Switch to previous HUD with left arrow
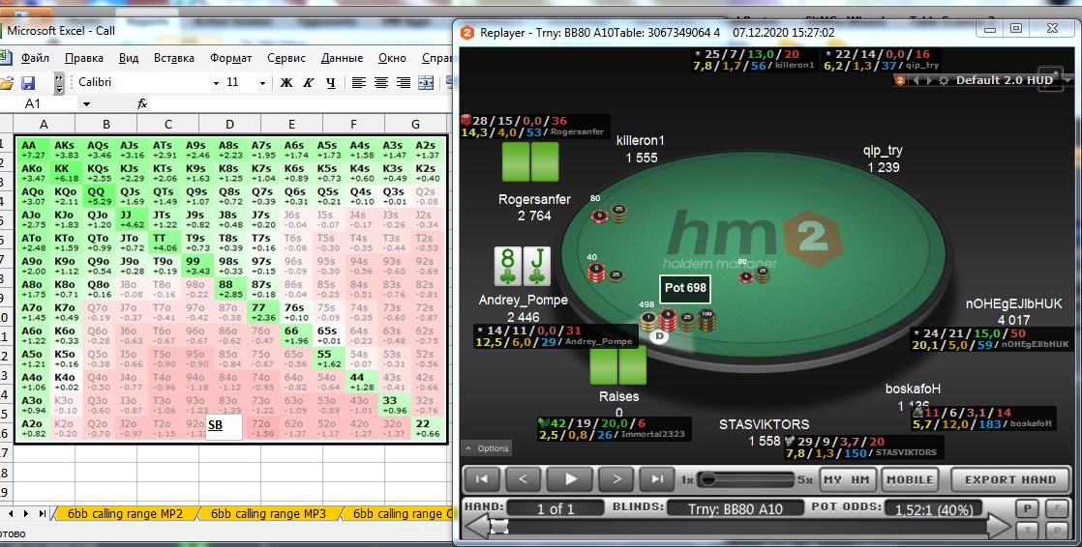This screenshot has width=1082, height=547. (x=916, y=80)
